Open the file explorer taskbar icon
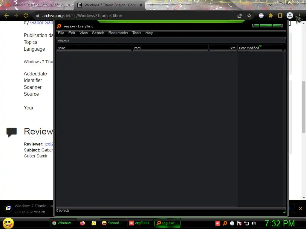 [x=94, y=223]
